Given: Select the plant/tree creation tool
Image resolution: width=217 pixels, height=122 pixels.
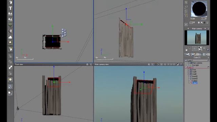Looking at the screenshot, I should point(10,25).
